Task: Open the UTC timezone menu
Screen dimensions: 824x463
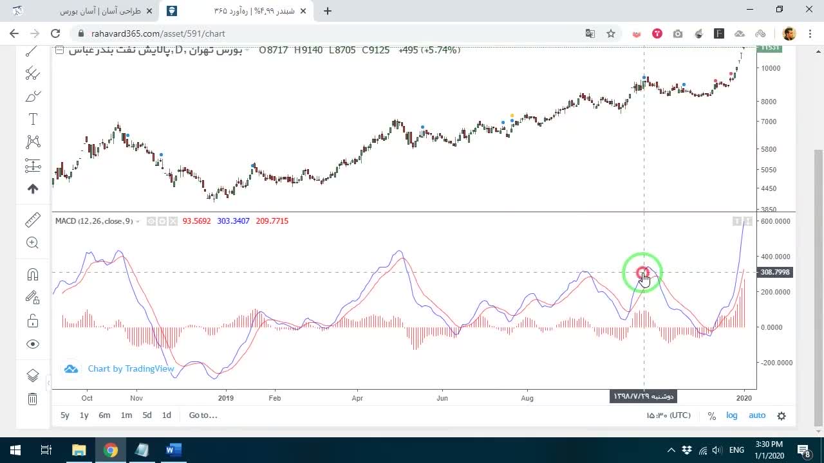Action: click(669, 415)
